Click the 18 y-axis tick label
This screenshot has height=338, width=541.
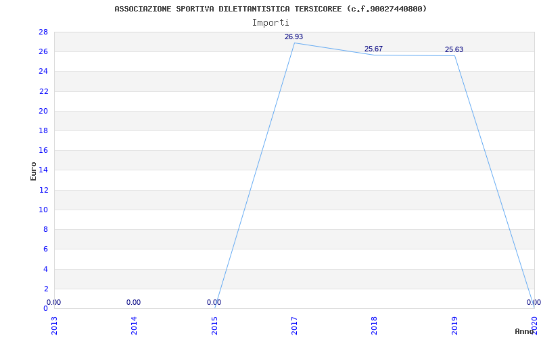coord(43,130)
